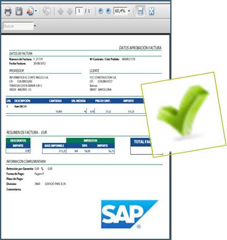
Task: Click the IMPUESTOS green header
Action: click(91, 140)
